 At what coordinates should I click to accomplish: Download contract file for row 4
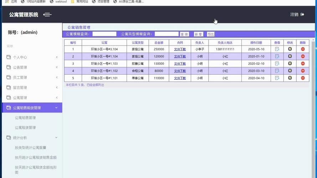(180, 71)
